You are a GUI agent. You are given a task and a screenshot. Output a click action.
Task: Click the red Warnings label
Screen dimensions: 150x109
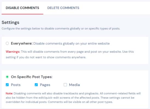(x=13, y=52)
